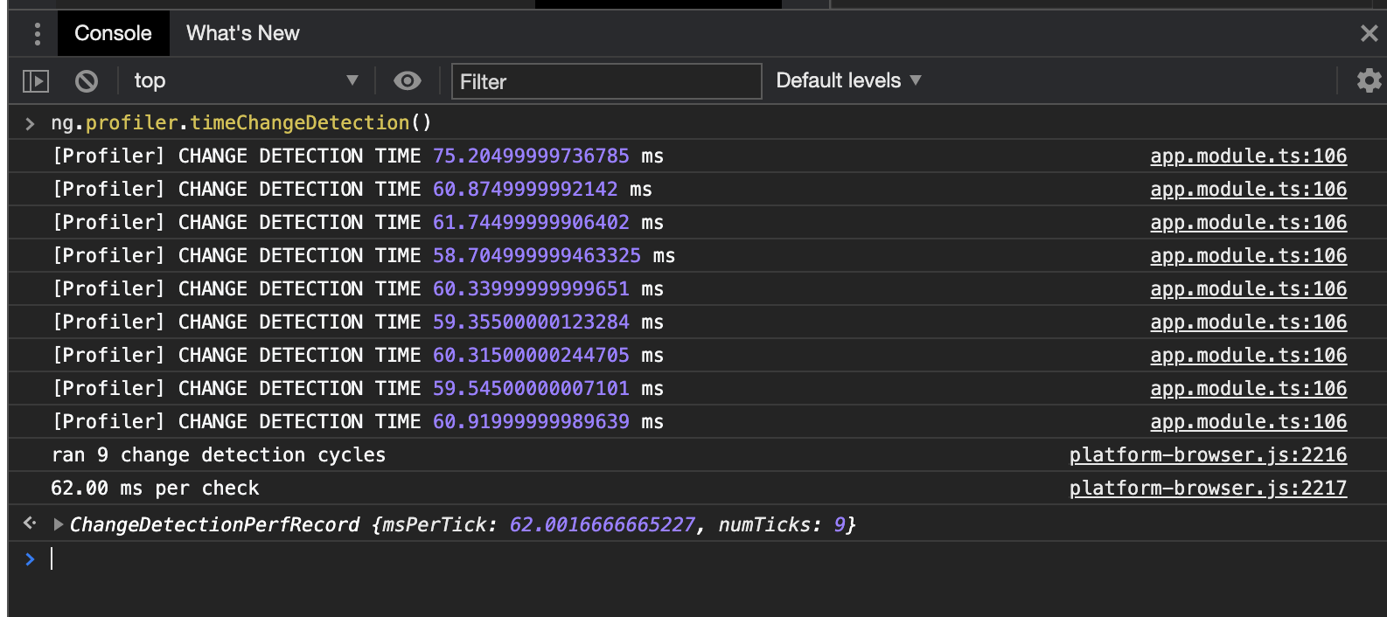Viewport: 1387px width, 617px height.
Task: Select the value 60.33999999999651
Action: pos(531,288)
